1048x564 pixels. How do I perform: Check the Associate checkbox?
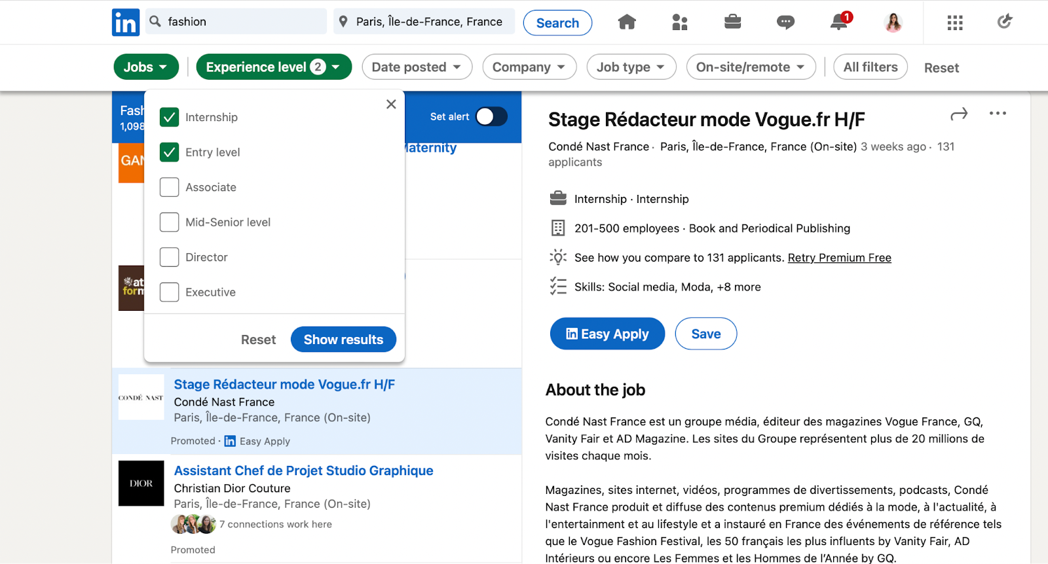[169, 187]
